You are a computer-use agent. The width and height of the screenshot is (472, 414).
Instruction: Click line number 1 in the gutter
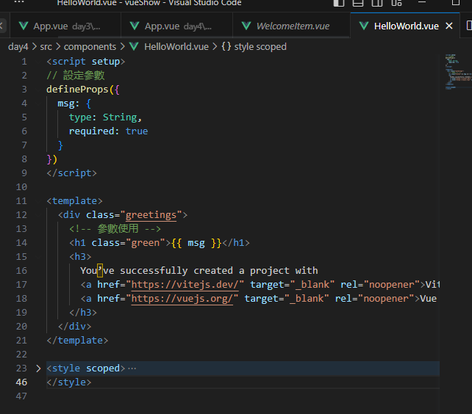pos(24,62)
